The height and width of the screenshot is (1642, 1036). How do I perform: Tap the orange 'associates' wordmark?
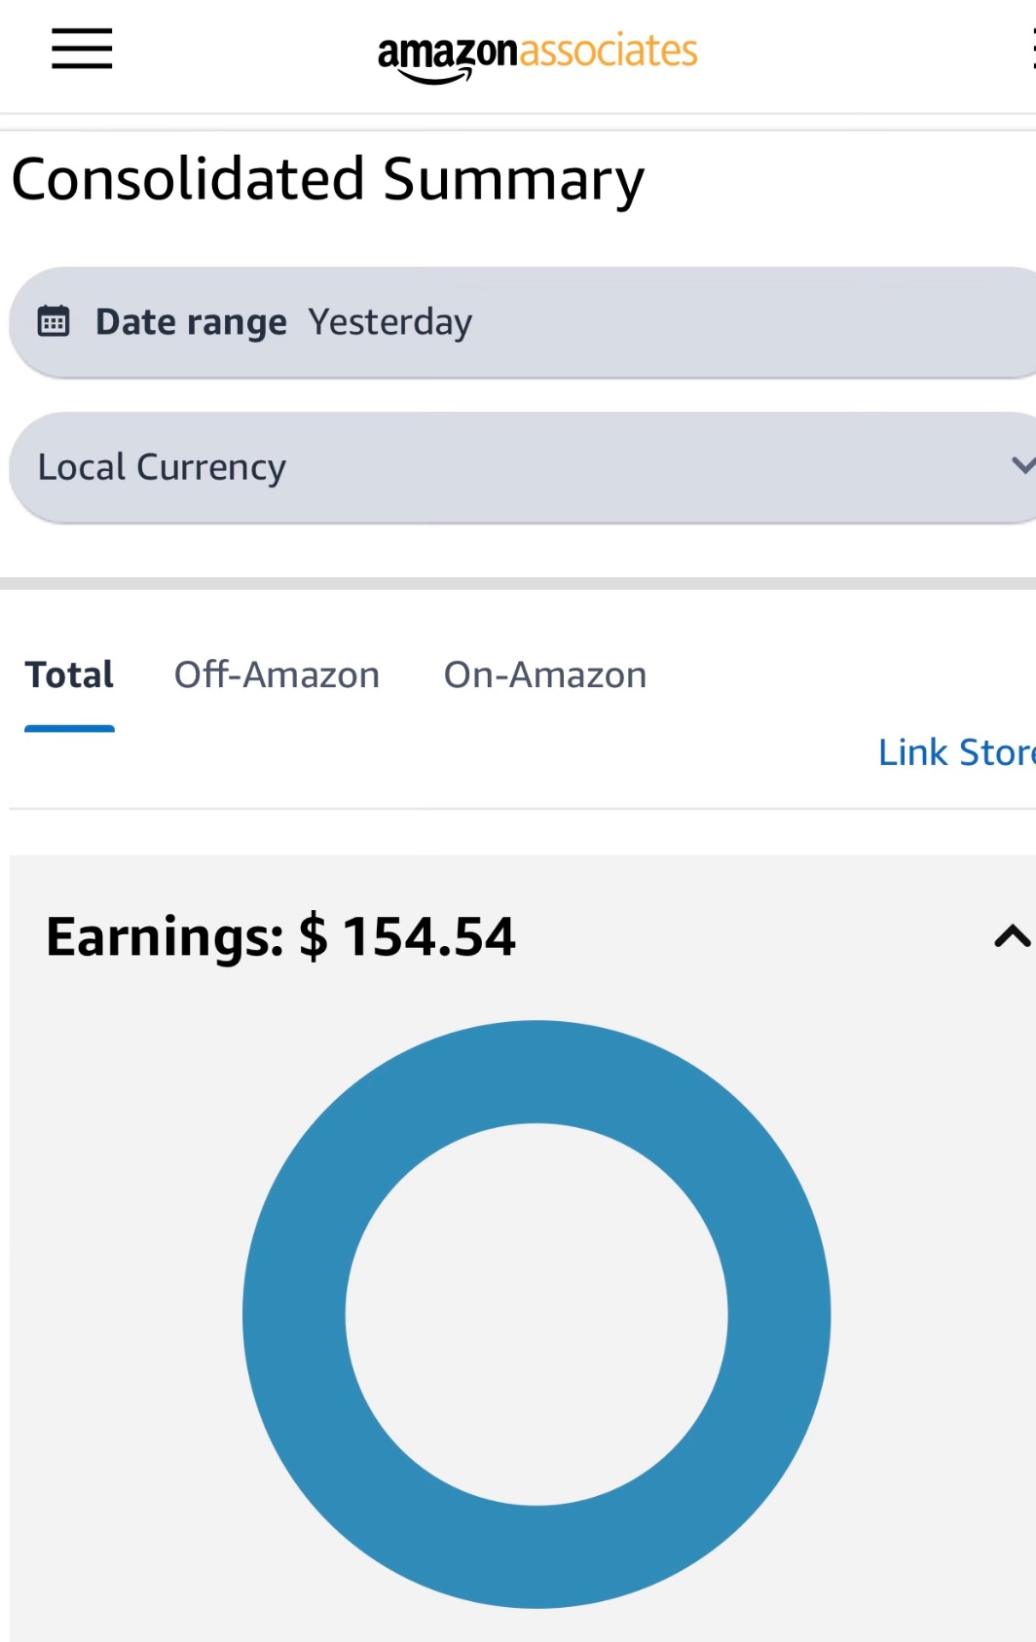[x=609, y=51]
